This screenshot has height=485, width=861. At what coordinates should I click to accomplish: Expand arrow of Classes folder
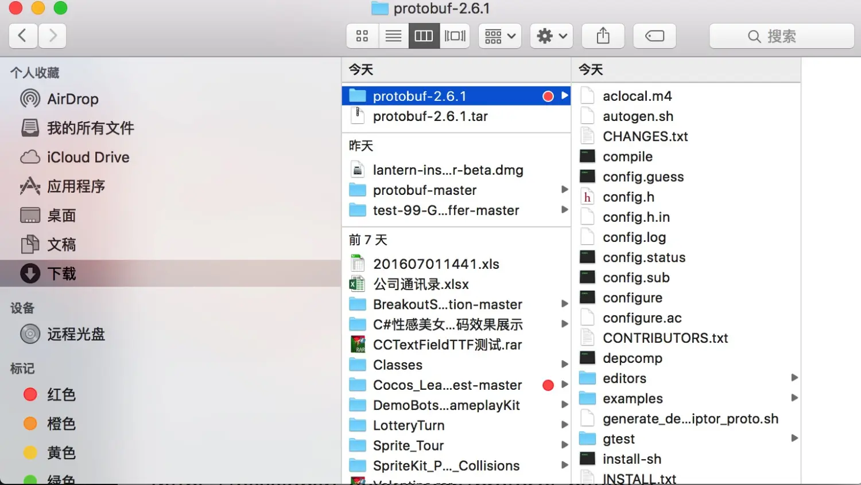pyautogui.click(x=564, y=365)
